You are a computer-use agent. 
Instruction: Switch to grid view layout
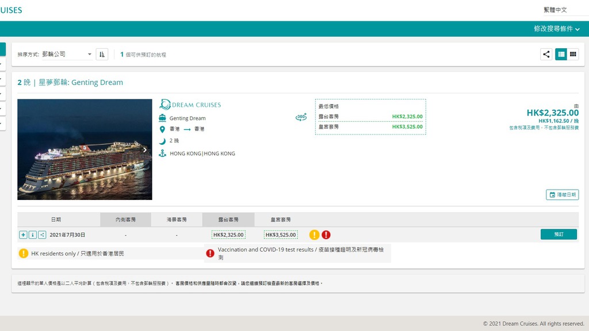[x=573, y=55]
